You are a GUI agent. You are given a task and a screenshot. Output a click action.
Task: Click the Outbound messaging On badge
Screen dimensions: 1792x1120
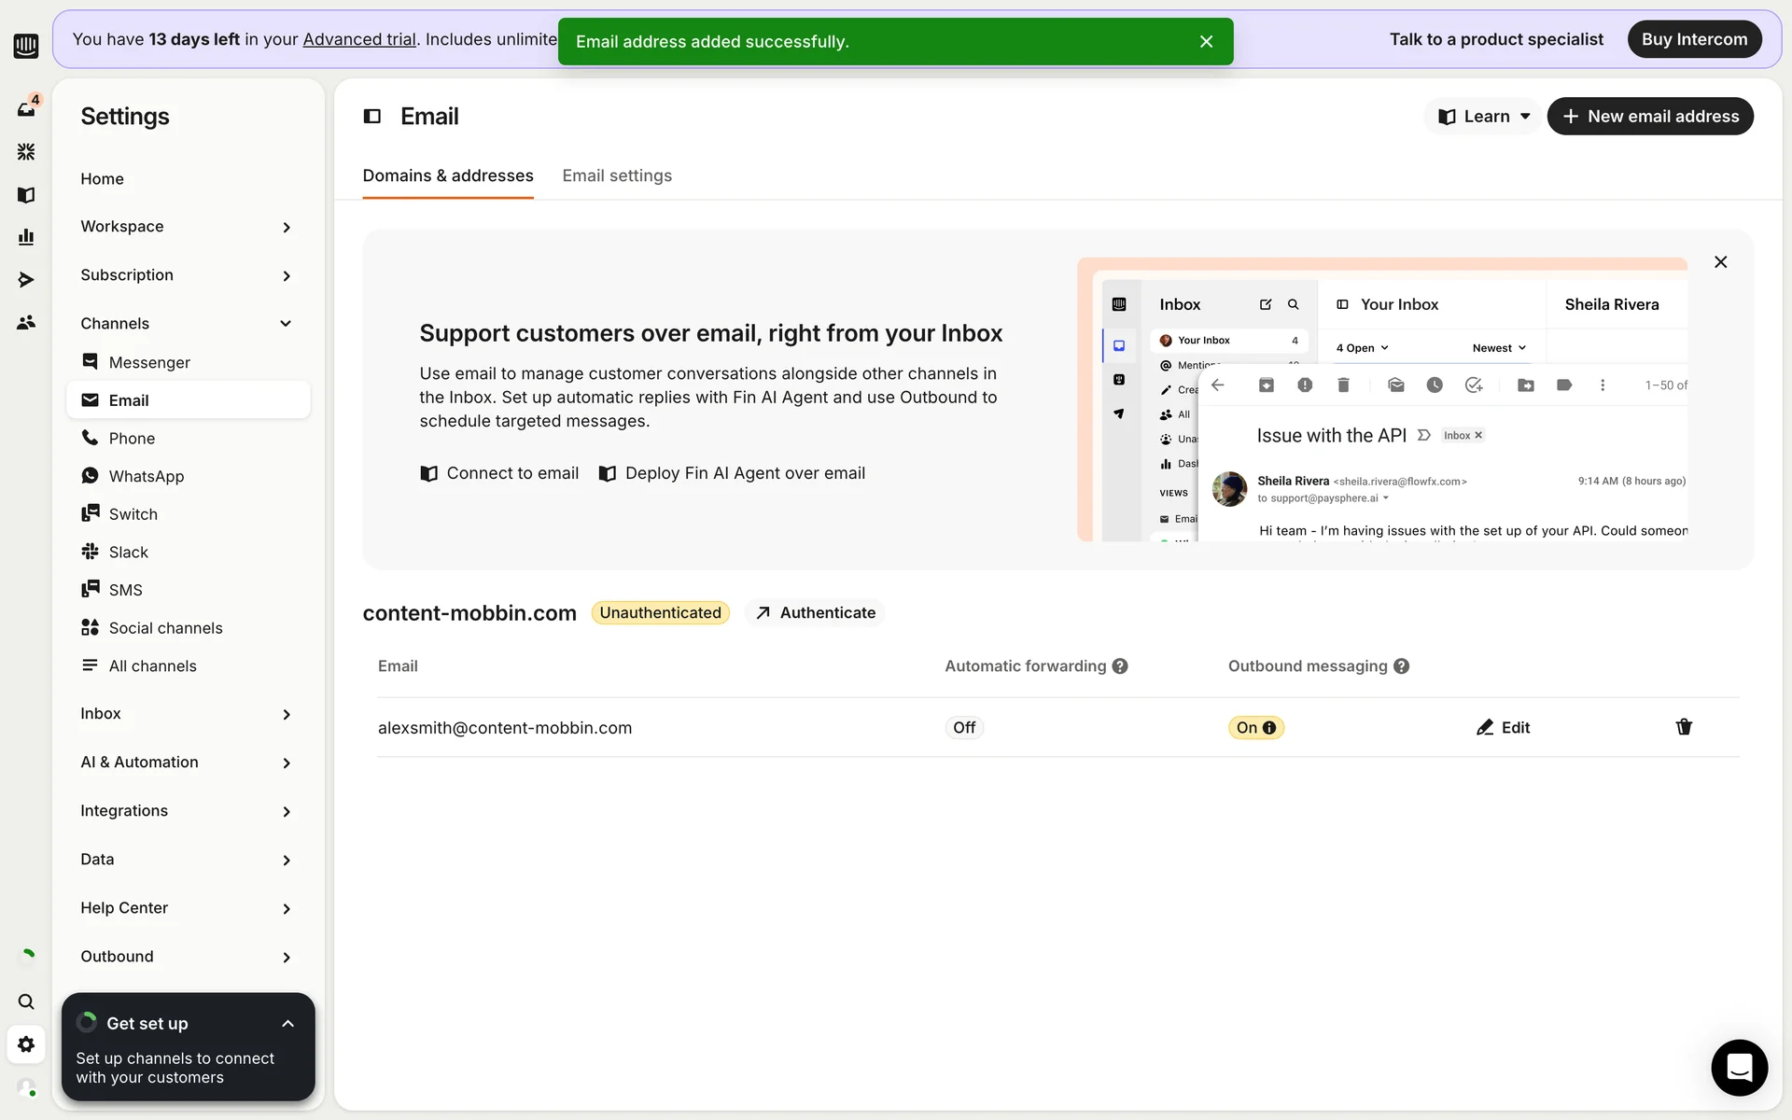coord(1255,728)
